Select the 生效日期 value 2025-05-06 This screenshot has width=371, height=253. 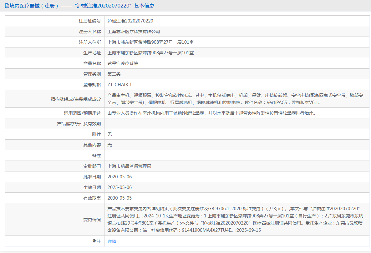119,187
